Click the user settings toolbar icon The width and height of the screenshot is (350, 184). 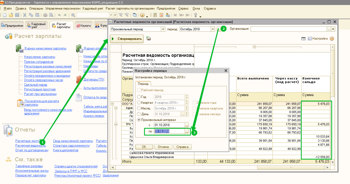tap(168, 15)
